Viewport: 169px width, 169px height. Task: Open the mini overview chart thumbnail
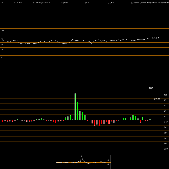tap(83, 162)
